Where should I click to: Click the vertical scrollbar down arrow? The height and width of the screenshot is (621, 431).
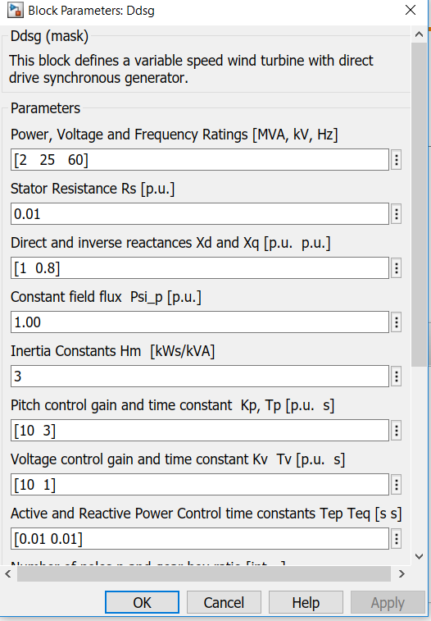pyautogui.click(x=420, y=556)
